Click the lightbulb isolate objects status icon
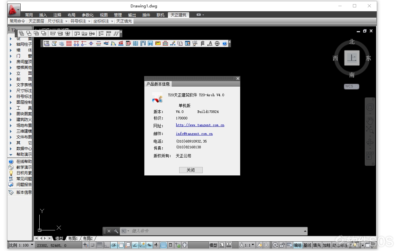The image size is (399, 251). pos(355,245)
